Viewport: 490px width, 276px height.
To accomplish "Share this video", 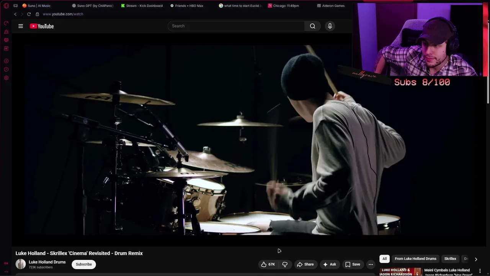I will [305, 264].
